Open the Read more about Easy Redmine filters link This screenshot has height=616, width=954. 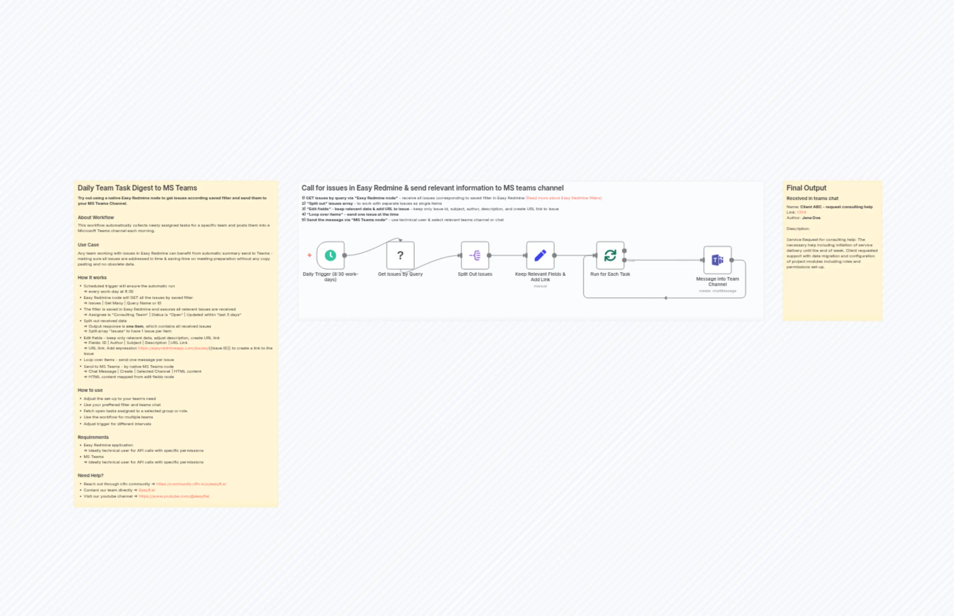click(x=564, y=198)
